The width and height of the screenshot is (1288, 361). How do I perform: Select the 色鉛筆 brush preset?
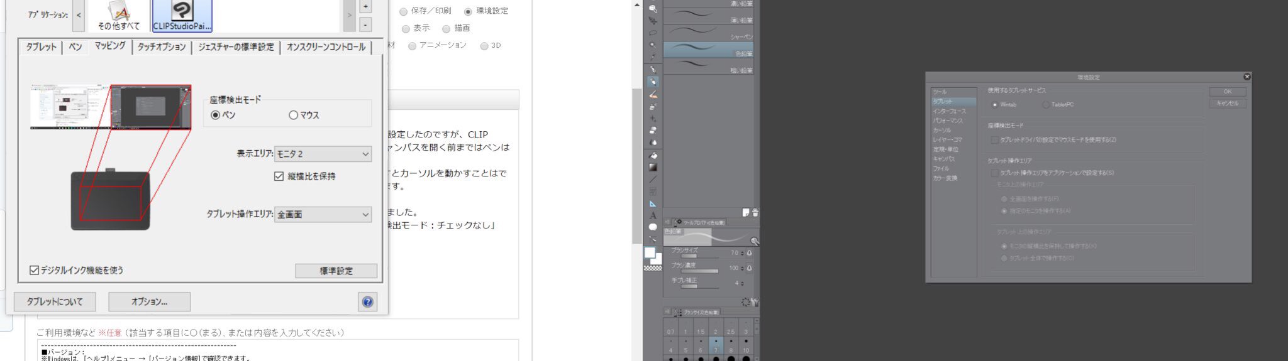pyautogui.click(x=708, y=51)
